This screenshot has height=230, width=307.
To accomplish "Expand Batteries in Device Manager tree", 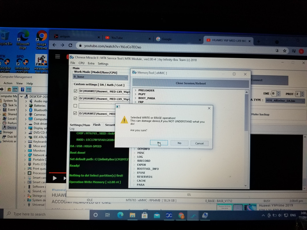I will click(x=26, y=106).
